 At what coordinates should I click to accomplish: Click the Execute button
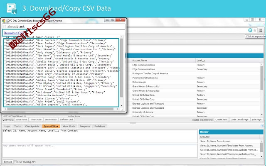tap(8, 162)
